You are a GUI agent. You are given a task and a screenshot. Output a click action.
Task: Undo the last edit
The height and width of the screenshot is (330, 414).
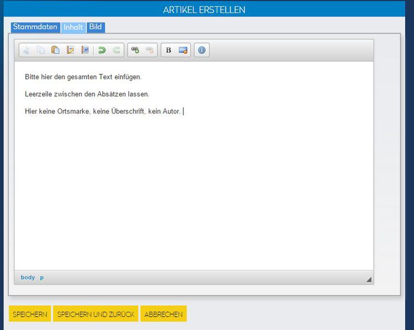click(x=102, y=50)
